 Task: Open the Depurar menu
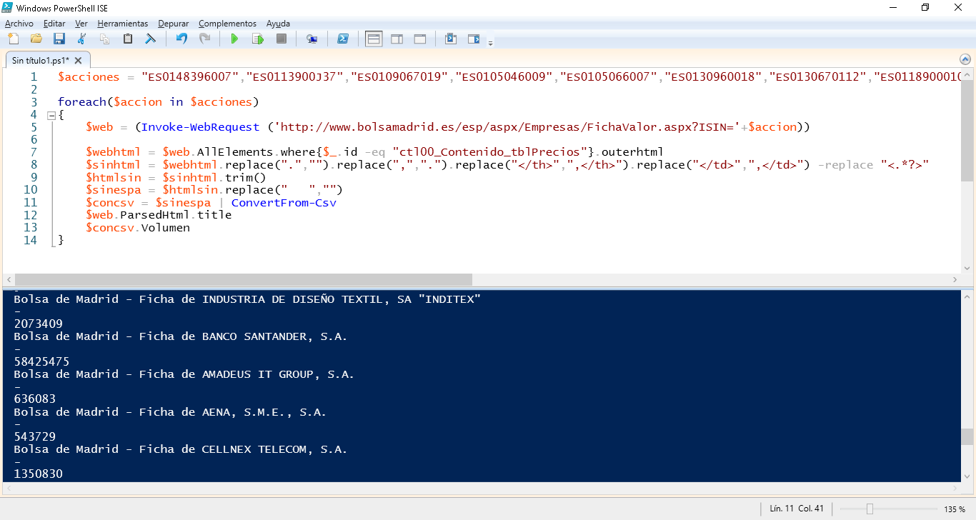click(x=173, y=24)
